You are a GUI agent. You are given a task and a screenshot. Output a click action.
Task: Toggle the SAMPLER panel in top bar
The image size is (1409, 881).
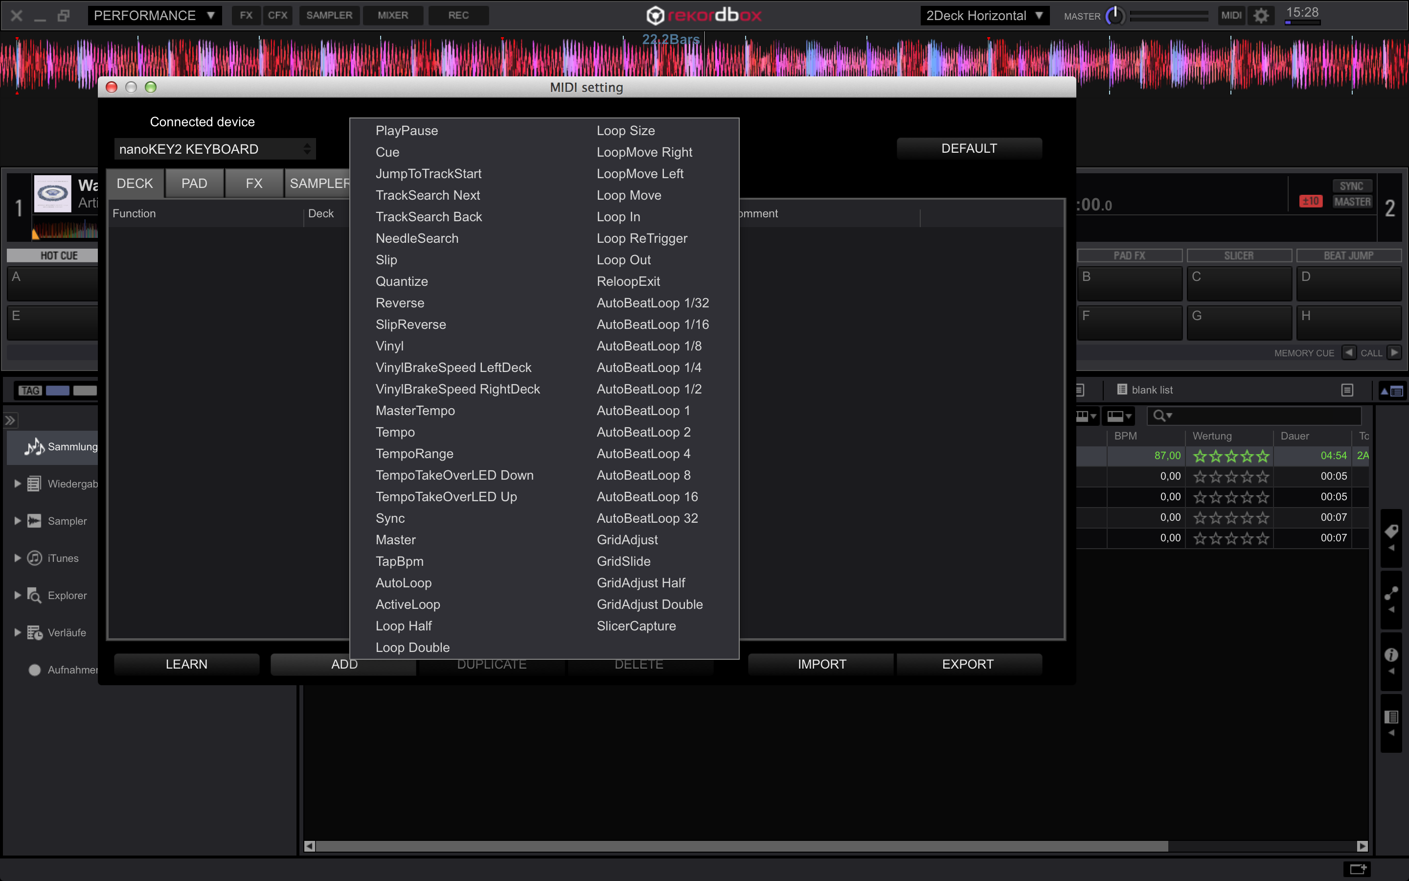coord(329,16)
